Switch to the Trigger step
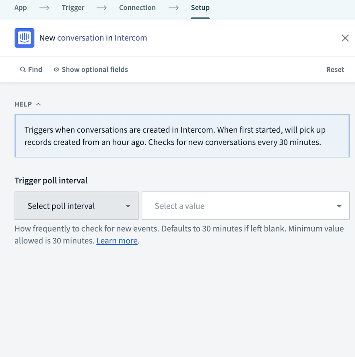The height and width of the screenshot is (357, 355). [73, 8]
